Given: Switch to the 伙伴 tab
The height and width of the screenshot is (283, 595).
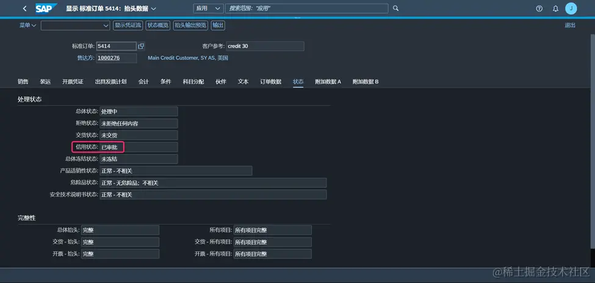Looking at the screenshot, I should click(221, 82).
